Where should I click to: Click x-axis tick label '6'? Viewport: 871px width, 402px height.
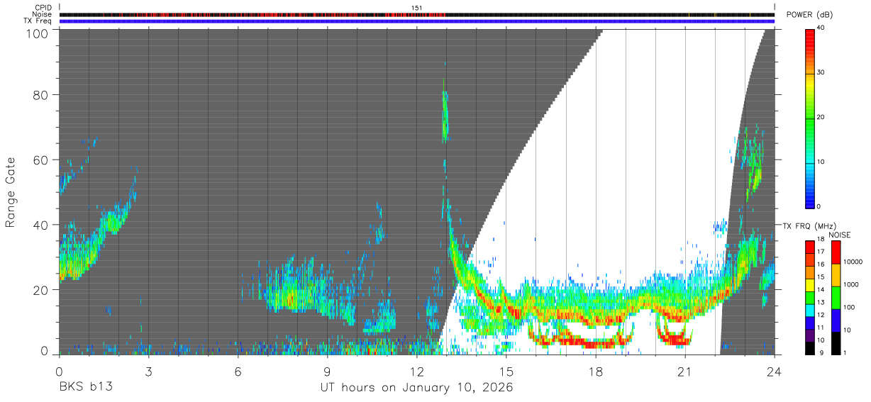point(237,371)
